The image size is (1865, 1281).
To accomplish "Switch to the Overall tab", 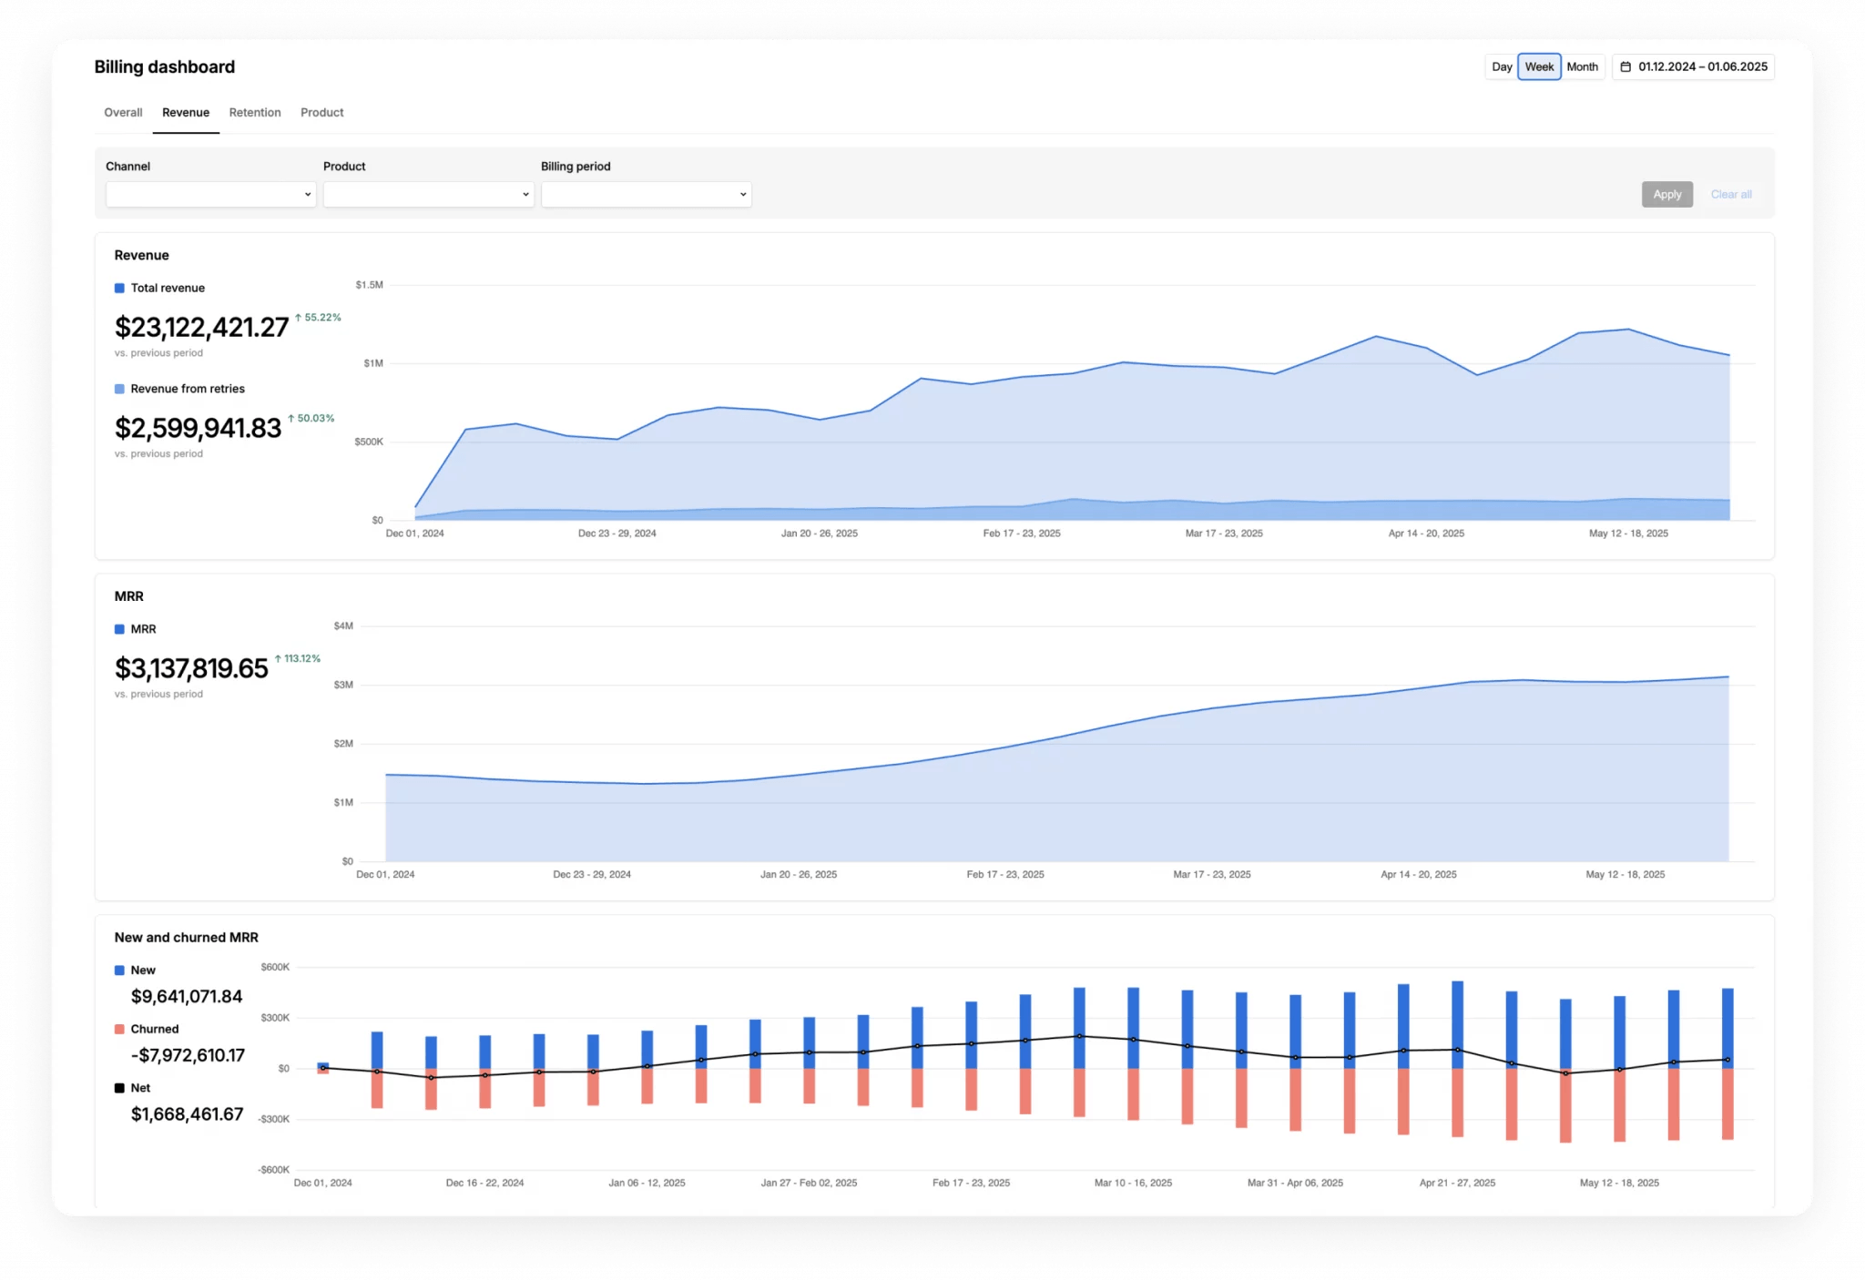I will pos(123,112).
